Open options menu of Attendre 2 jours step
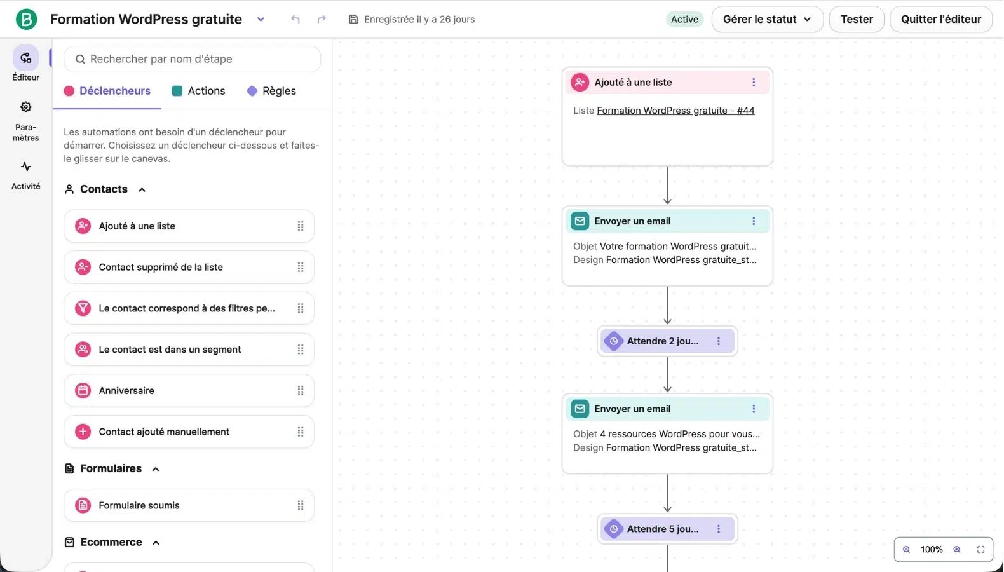 (719, 341)
